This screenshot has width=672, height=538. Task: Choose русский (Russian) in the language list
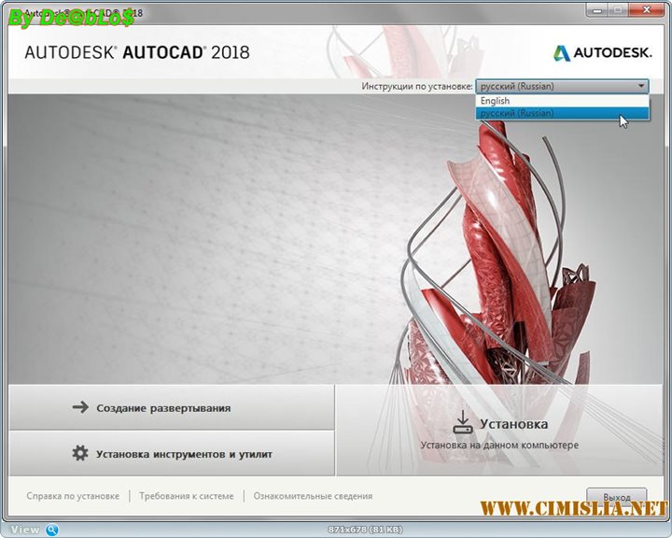pyautogui.click(x=516, y=113)
